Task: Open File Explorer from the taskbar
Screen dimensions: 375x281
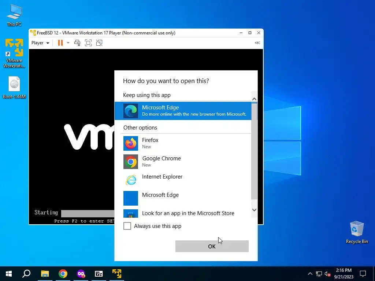Action: pos(45,274)
